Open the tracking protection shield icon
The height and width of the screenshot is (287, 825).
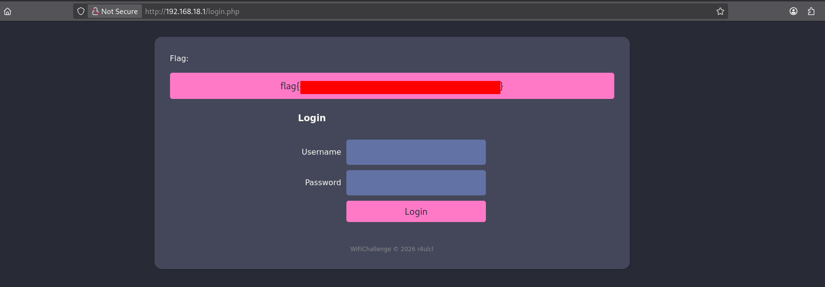click(x=81, y=11)
